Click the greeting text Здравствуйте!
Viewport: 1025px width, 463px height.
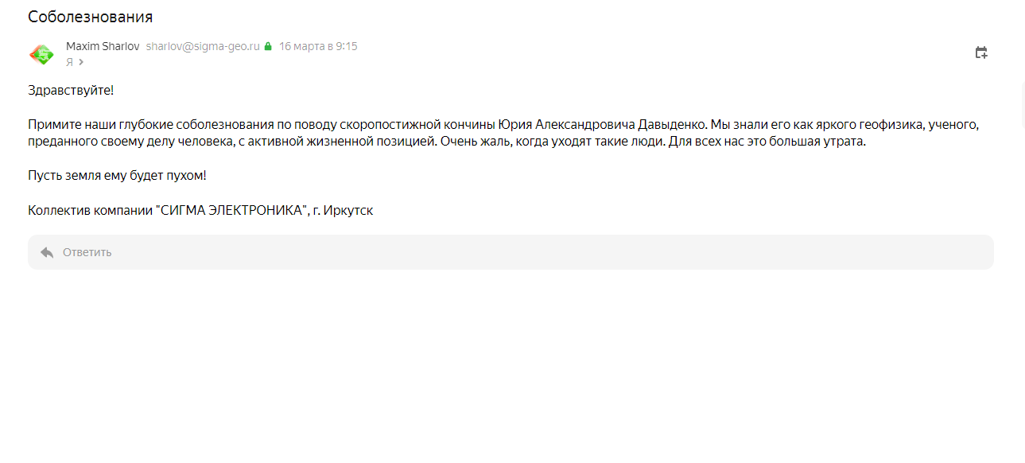click(71, 90)
